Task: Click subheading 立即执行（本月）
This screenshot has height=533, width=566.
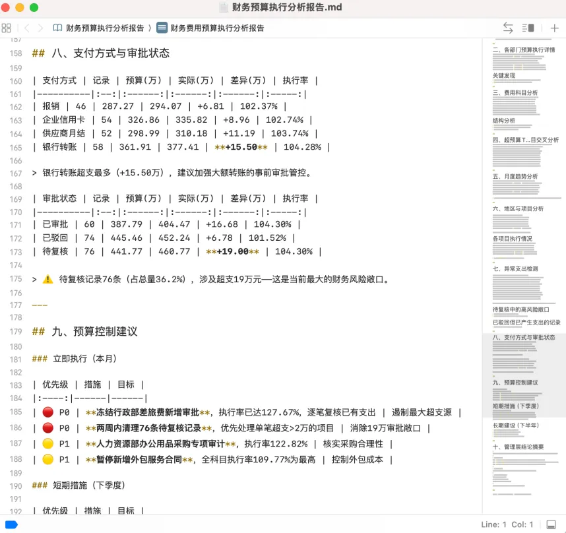Action: (85, 359)
